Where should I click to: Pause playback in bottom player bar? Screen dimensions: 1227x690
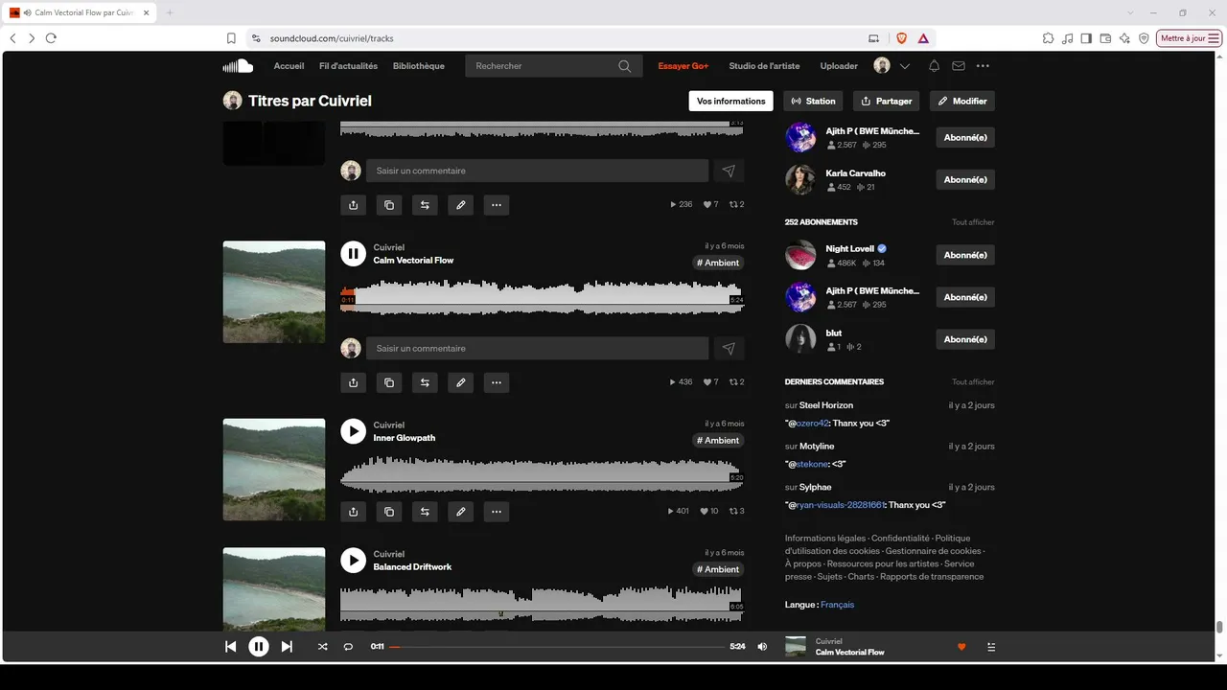pyautogui.click(x=259, y=647)
